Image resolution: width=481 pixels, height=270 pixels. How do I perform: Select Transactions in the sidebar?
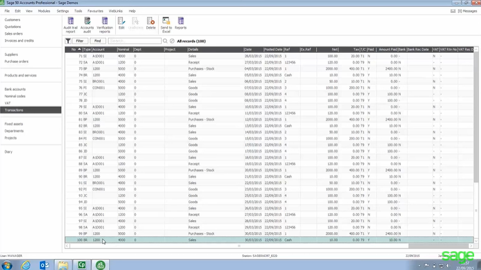tap(30, 110)
